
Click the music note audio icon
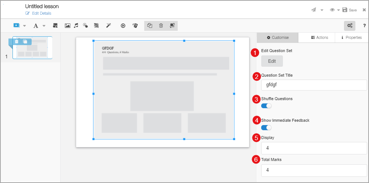point(76,26)
